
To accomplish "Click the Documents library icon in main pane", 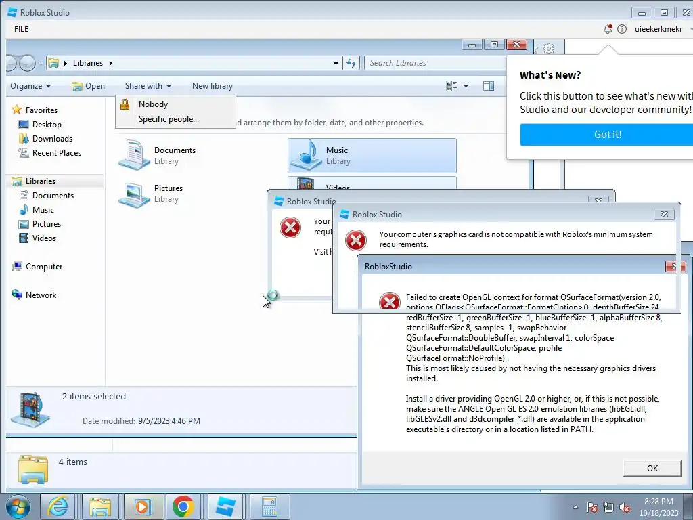I will click(134, 155).
